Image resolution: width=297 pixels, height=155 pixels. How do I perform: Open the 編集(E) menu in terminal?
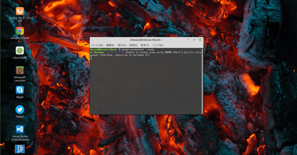click(110, 45)
